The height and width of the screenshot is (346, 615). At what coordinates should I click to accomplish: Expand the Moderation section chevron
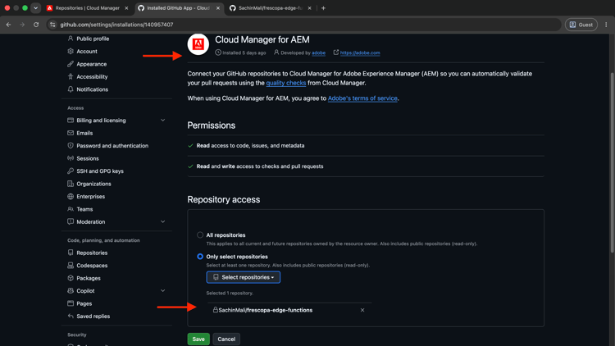[x=163, y=221]
